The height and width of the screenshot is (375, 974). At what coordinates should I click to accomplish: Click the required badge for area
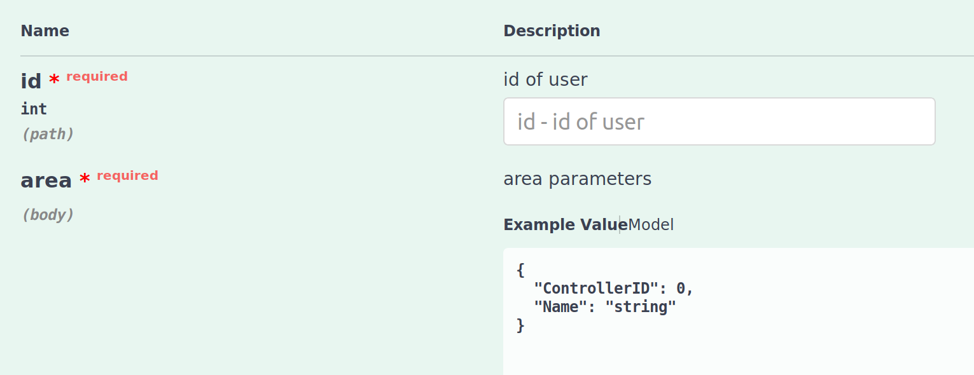127,175
